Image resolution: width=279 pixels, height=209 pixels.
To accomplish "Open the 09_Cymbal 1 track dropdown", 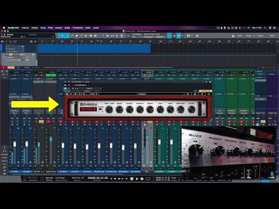I will [x=16, y=51].
